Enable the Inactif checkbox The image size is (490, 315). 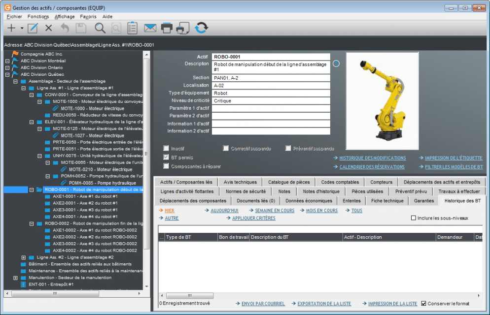pos(166,148)
